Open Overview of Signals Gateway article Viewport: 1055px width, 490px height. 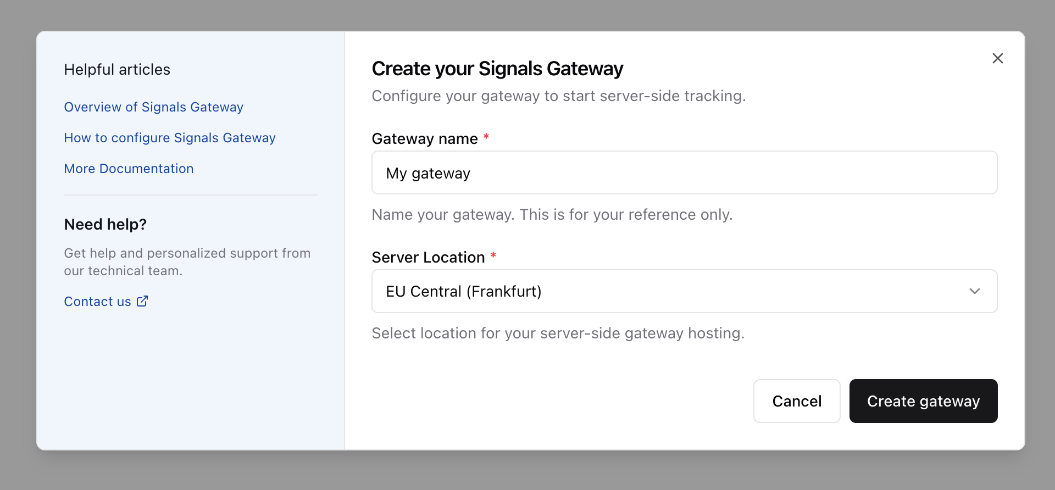tap(153, 107)
